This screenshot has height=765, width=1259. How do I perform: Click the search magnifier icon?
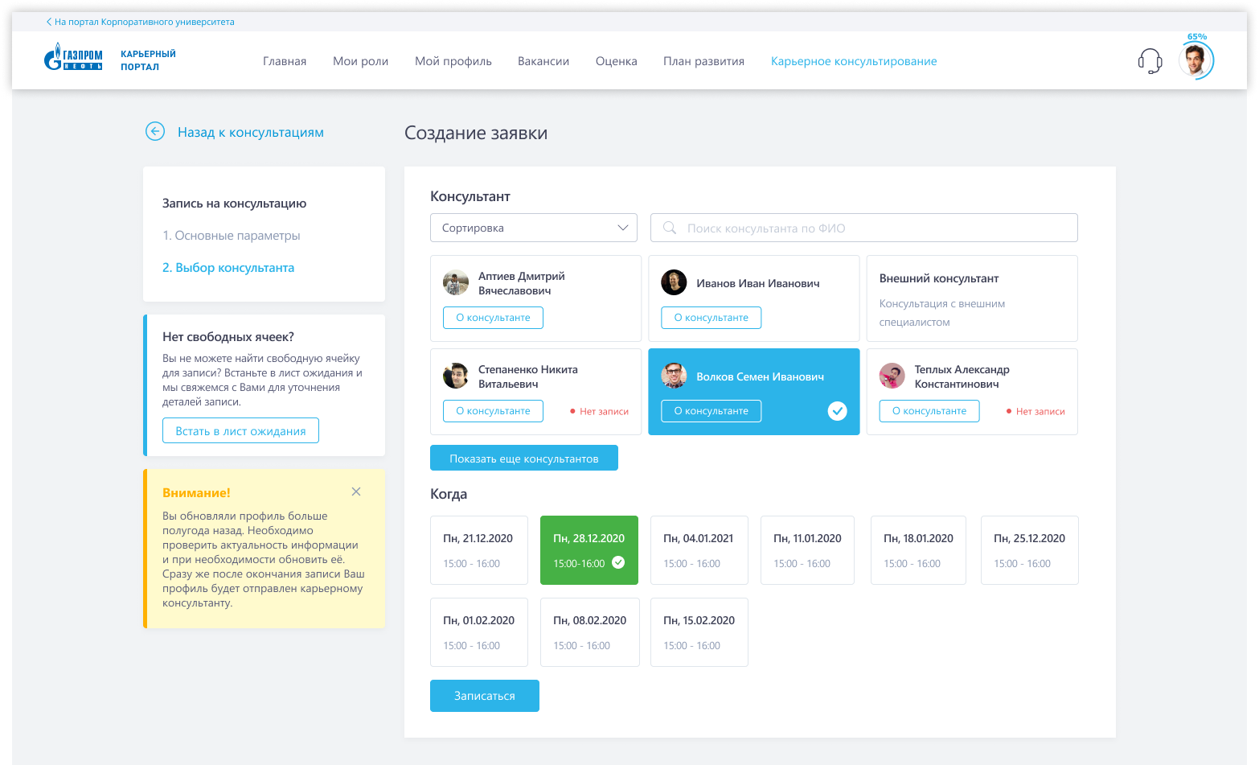tap(669, 228)
